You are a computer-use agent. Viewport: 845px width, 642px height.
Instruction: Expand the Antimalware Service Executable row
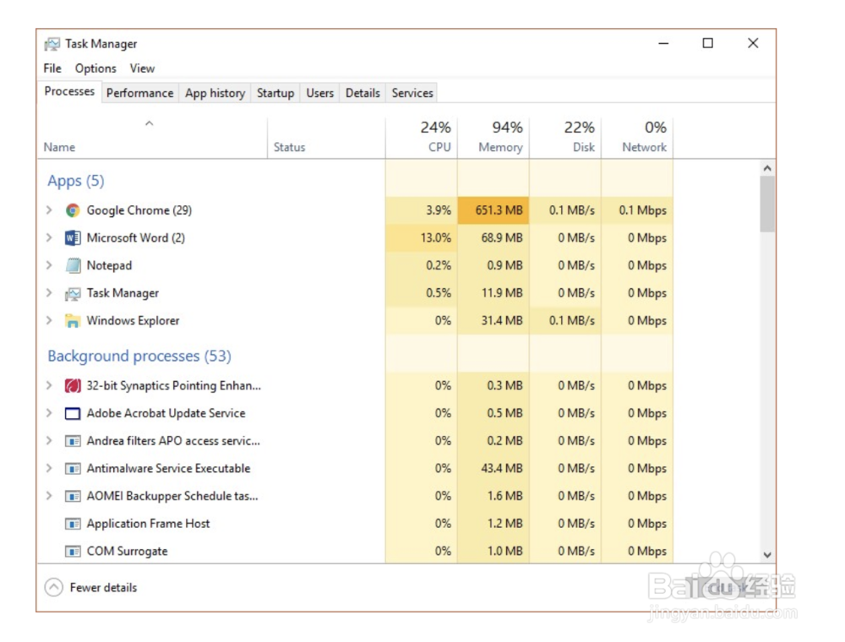pyautogui.click(x=49, y=467)
